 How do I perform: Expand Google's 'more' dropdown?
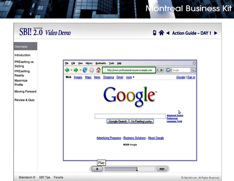130,77
